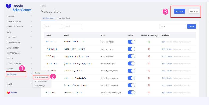Click green check icon in Seller Full Access row

(x=149, y=42)
